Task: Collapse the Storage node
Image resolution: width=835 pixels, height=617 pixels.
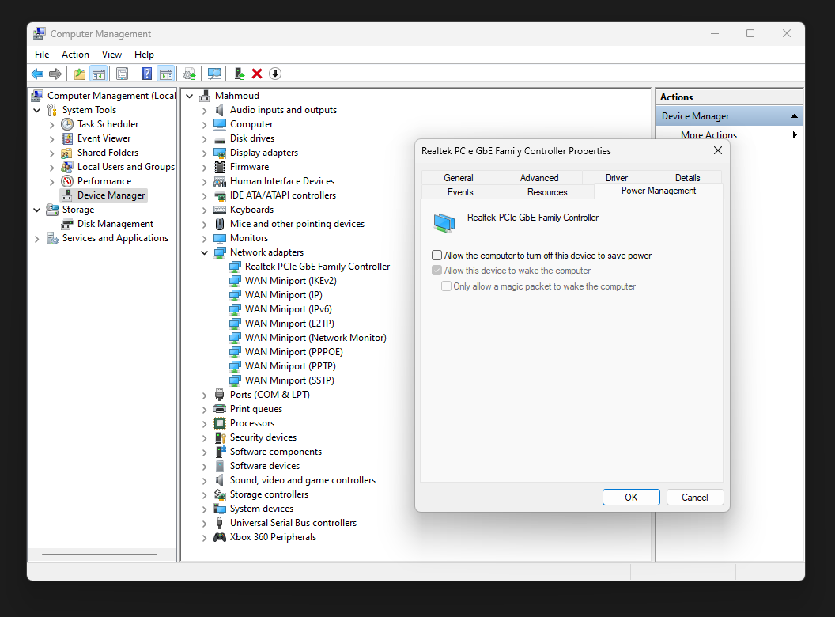Action: (36, 210)
